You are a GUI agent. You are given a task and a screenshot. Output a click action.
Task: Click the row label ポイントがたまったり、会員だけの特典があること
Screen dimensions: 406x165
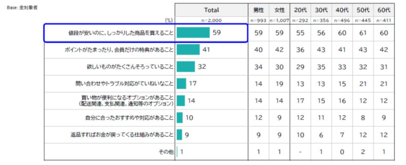[120, 50]
